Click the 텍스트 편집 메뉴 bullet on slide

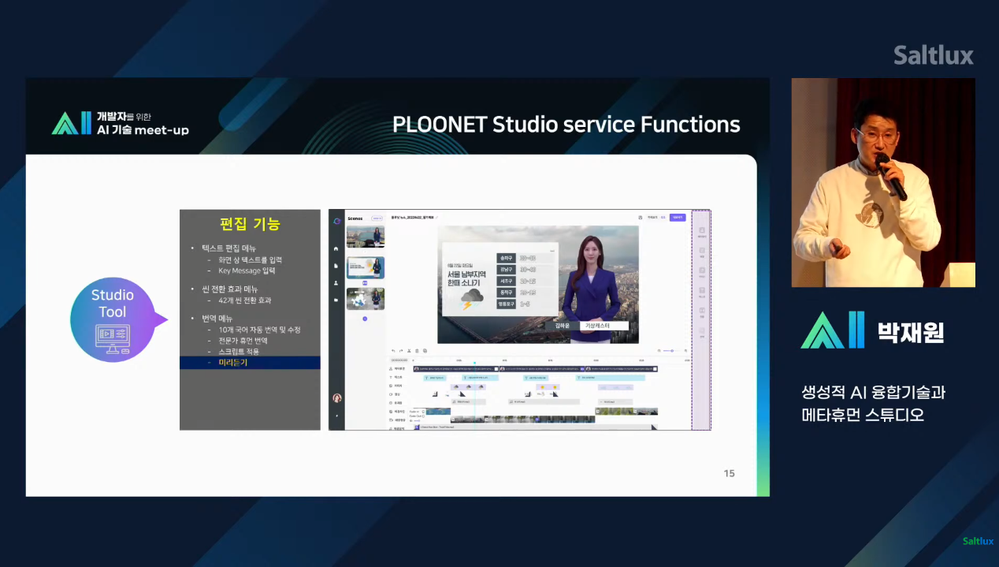pos(229,248)
